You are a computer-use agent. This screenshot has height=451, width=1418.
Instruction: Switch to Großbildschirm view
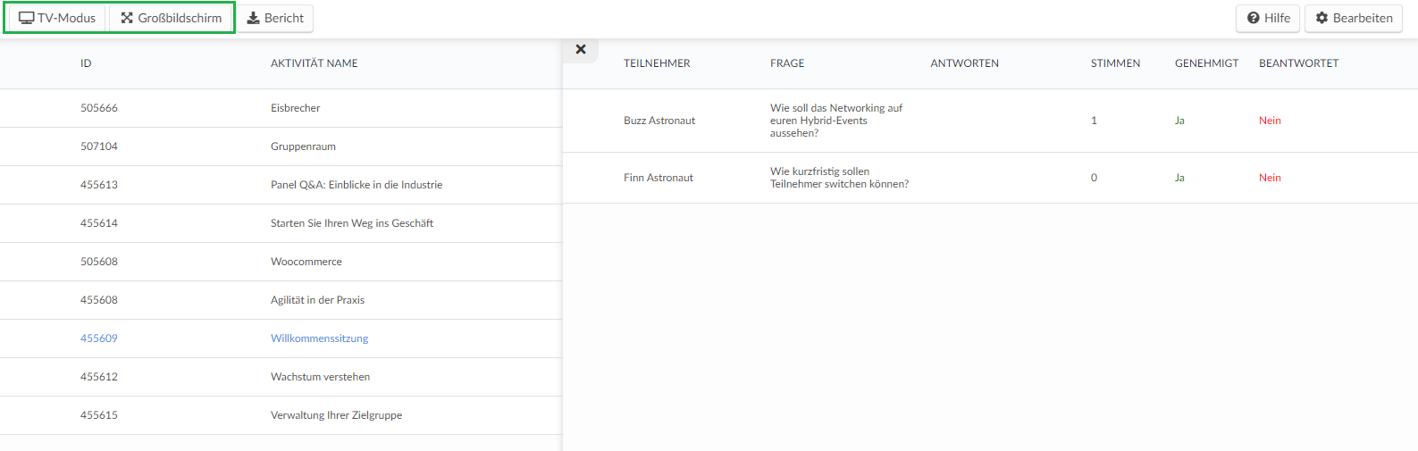coord(172,18)
